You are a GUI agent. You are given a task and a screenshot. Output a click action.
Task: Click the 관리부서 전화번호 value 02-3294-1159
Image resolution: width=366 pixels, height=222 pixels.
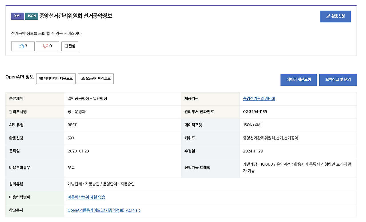[255, 112]
